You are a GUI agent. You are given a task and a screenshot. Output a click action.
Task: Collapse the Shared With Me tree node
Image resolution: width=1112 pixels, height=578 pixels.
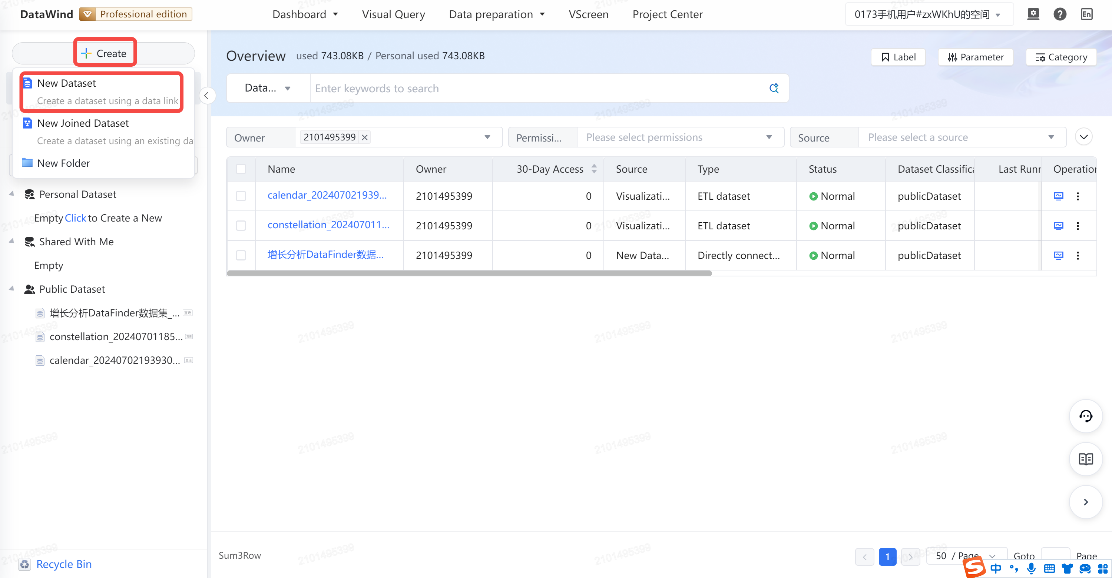tap(11, 242)
